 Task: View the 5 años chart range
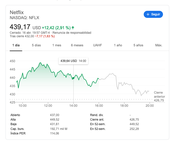(138, 45)
